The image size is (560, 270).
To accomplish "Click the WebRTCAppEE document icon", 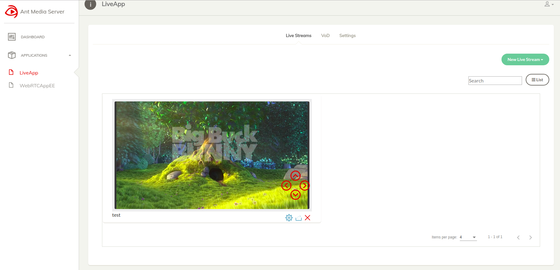I will pos(11,85).
